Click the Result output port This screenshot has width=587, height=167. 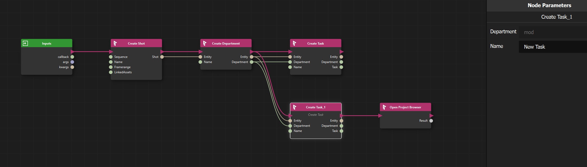[x=431, y=121]
